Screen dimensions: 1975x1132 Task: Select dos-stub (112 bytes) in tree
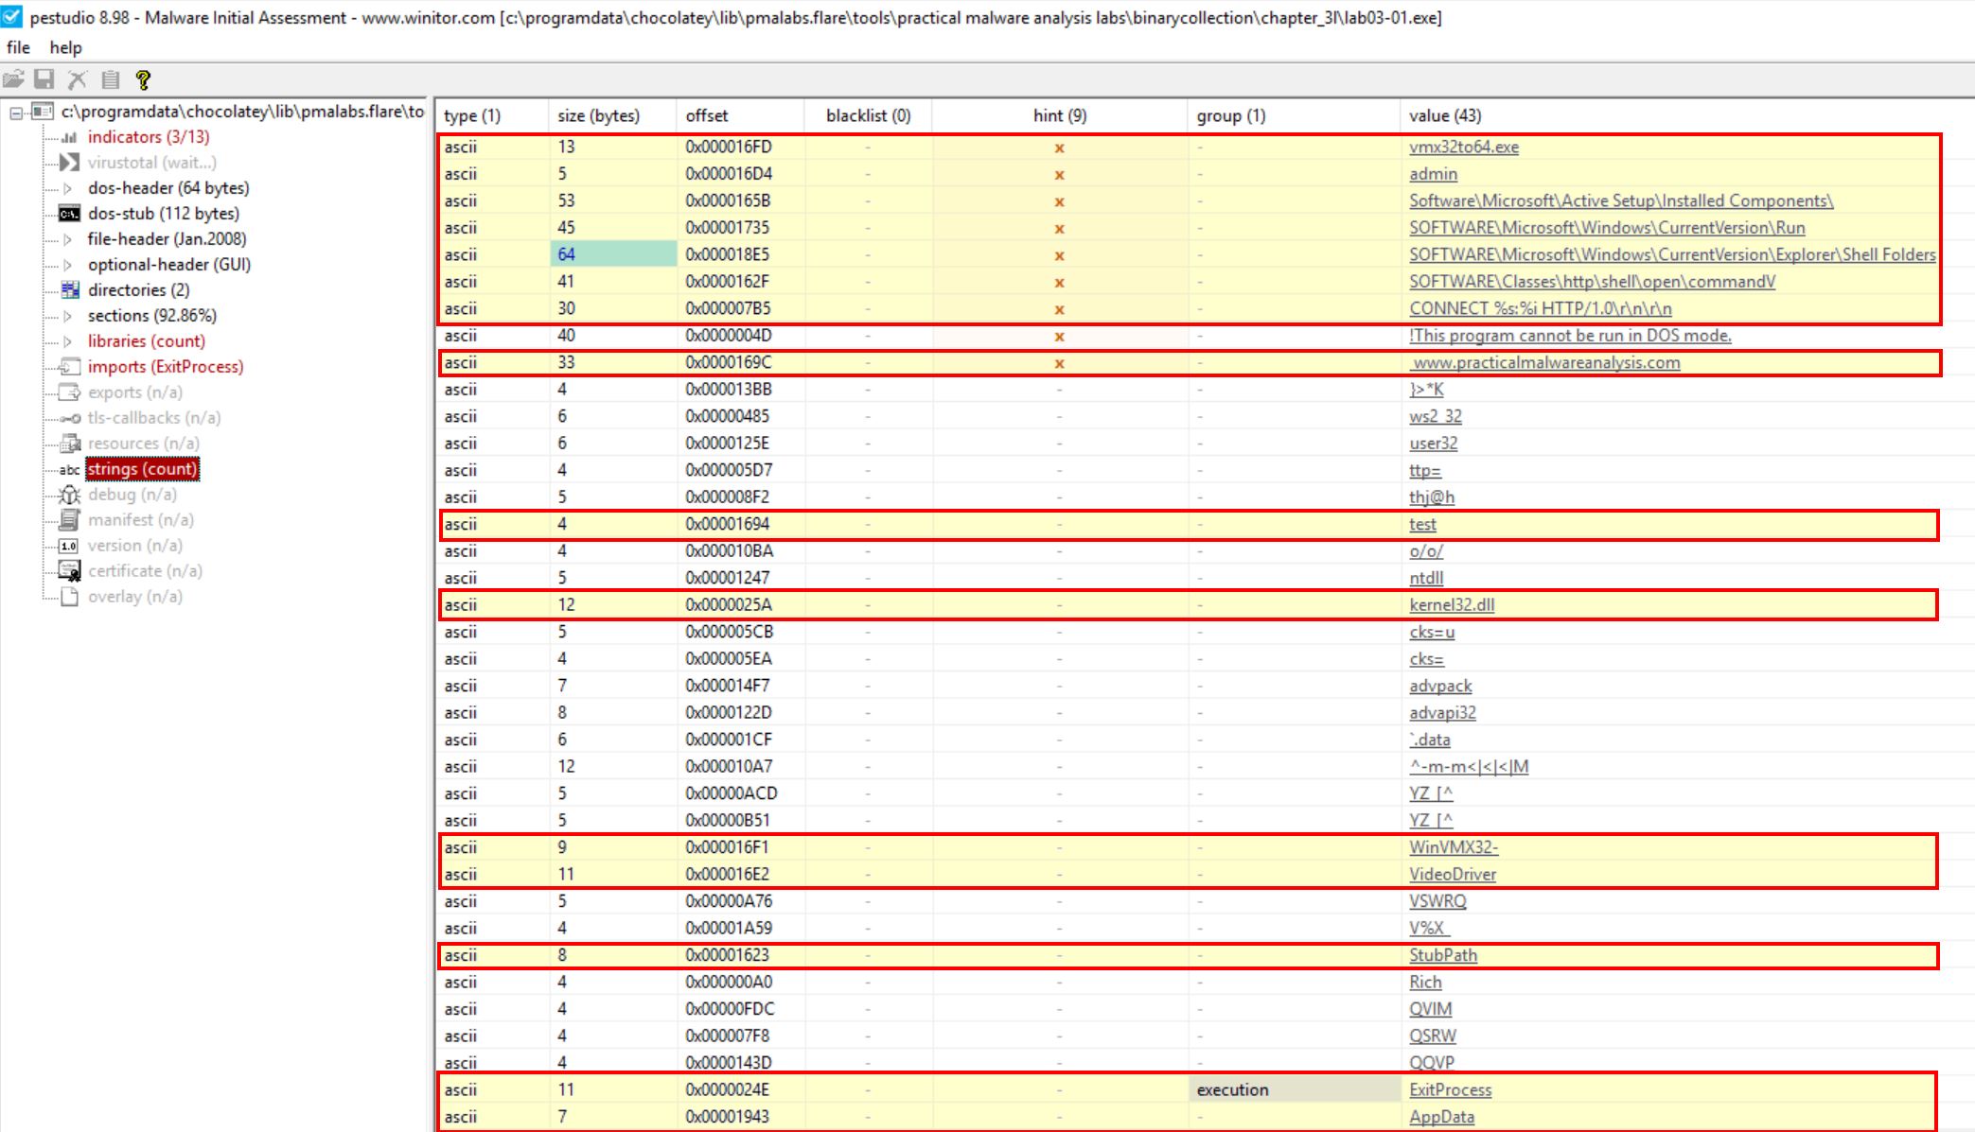point(164,214)
